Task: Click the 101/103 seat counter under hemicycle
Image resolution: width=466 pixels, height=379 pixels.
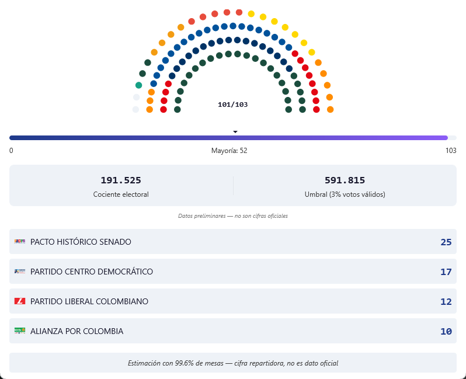Action: [x=232, y=105]
